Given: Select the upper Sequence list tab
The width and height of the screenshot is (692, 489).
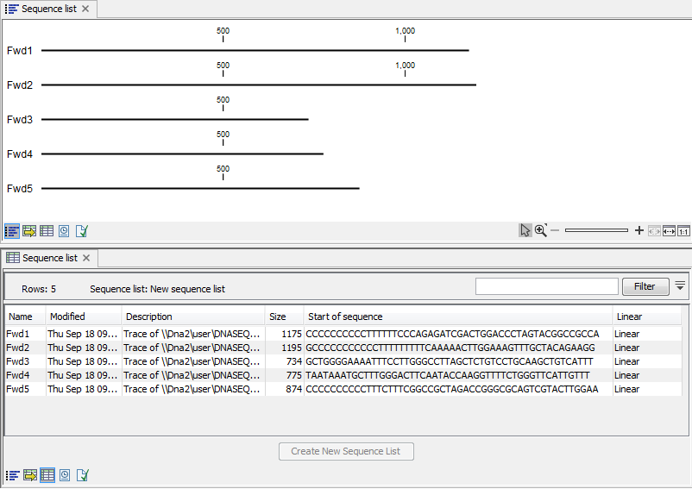Looking at the screenshot, I should tap(48, 9).
